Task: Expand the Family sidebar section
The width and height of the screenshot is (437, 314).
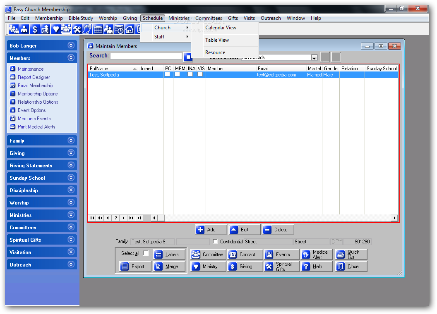Action: point(71,140)
